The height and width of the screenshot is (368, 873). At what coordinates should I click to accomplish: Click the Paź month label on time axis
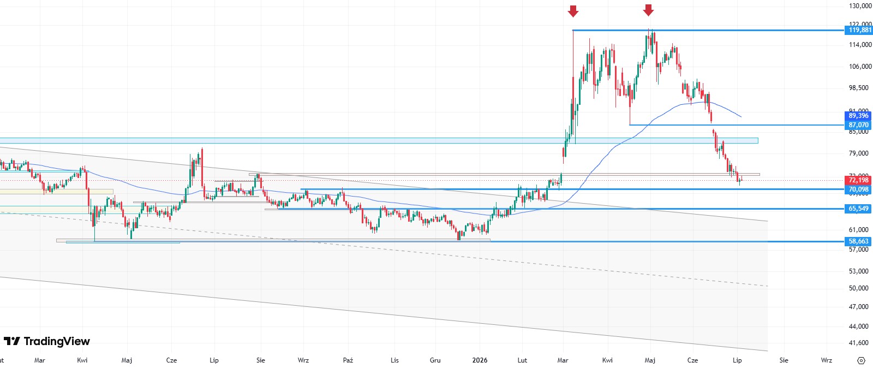pyautogui.click(x=348, y=360)
